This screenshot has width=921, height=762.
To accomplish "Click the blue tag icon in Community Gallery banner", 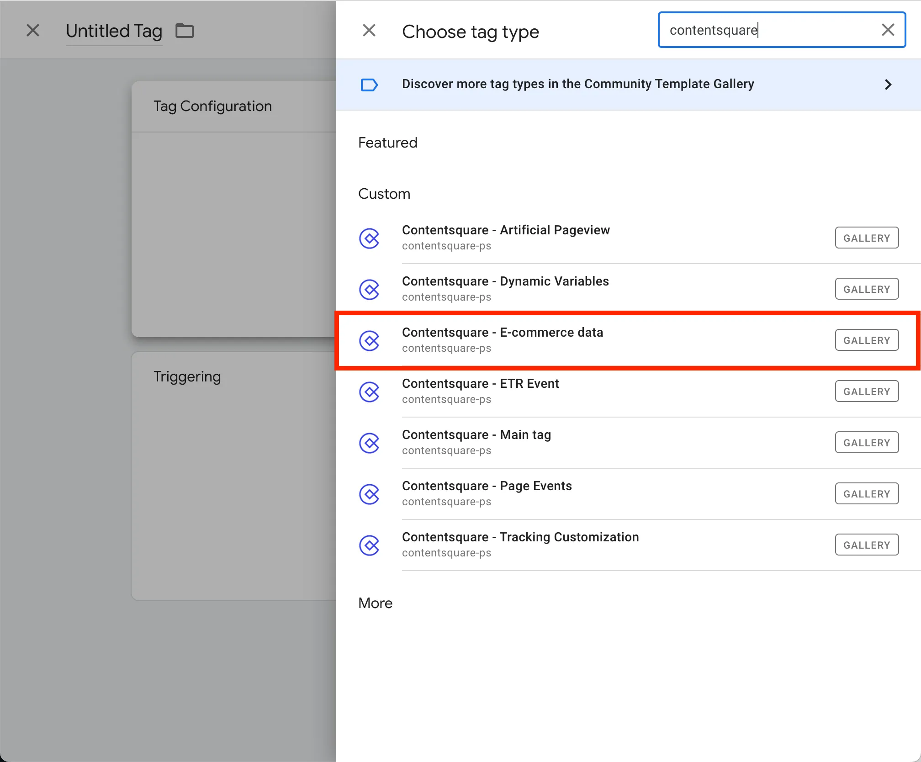I will [x=369, y=85].
